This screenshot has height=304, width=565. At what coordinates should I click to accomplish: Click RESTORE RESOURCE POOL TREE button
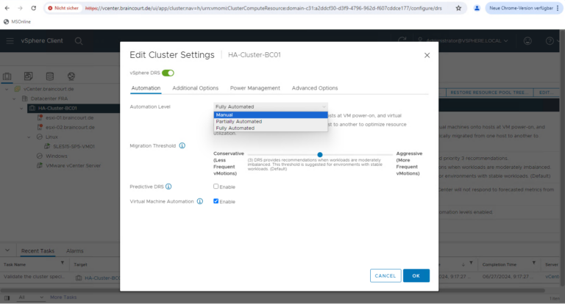(489, 93)
